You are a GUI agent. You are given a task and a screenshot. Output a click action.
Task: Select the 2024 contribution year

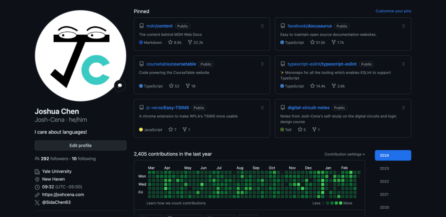[x=393, y=156]
